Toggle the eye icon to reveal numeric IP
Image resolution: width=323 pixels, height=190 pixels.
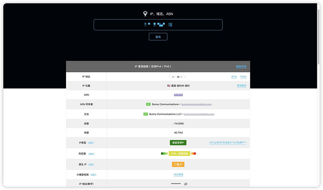coord(185,184)
